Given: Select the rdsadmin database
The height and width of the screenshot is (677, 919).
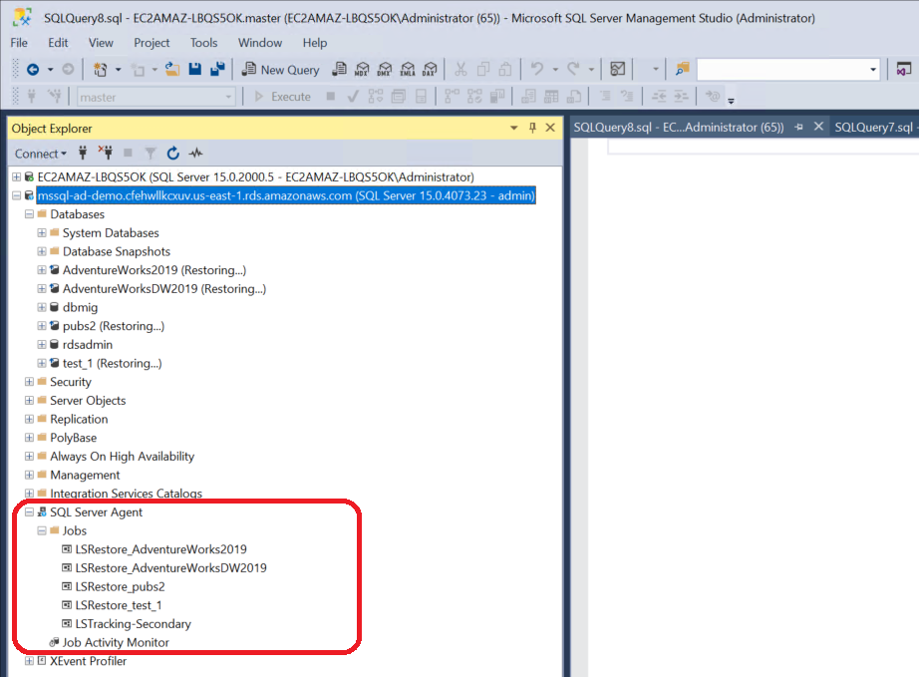Looking at the screenshot, I should [88, 345].
